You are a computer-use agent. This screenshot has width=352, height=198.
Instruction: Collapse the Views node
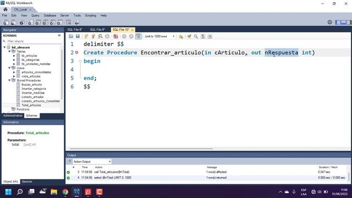(9, 68)
